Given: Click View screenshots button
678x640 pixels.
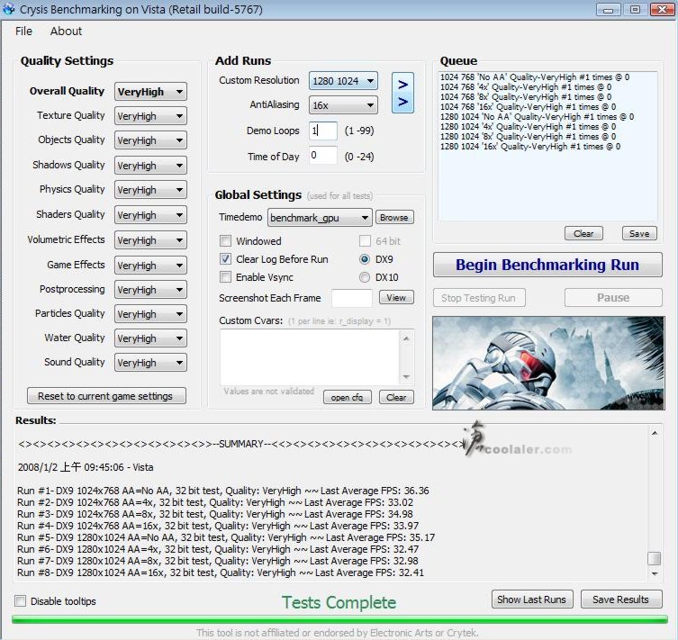Looking at the screenshot, I should [396, 297].
